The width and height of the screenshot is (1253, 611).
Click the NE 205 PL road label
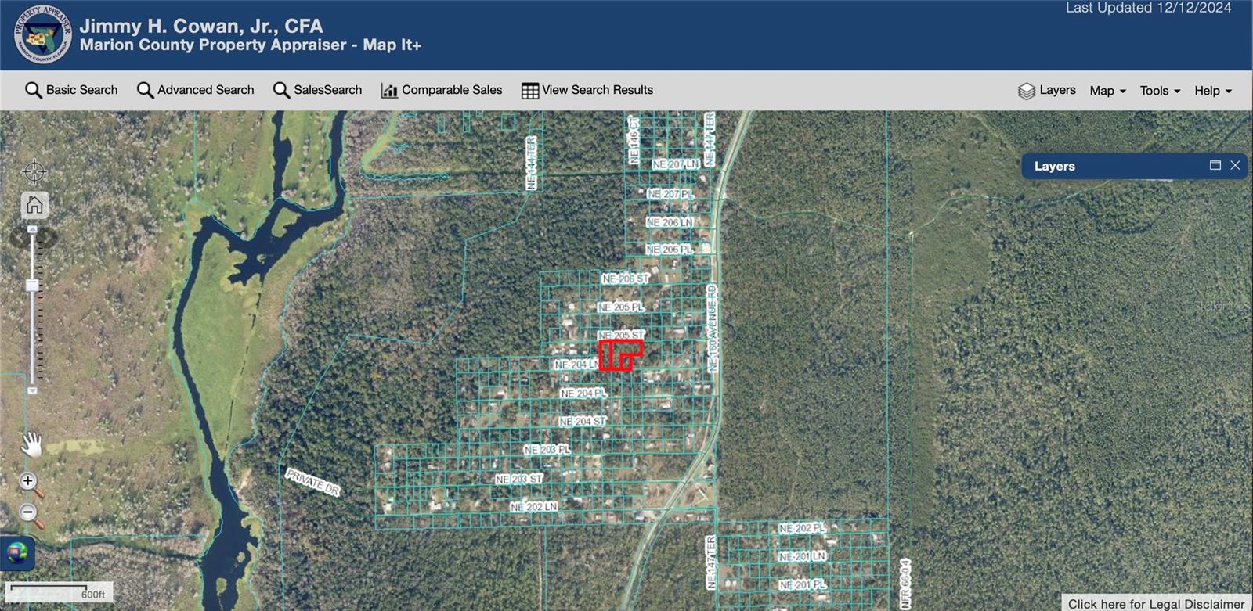click(x=620, y=307)
